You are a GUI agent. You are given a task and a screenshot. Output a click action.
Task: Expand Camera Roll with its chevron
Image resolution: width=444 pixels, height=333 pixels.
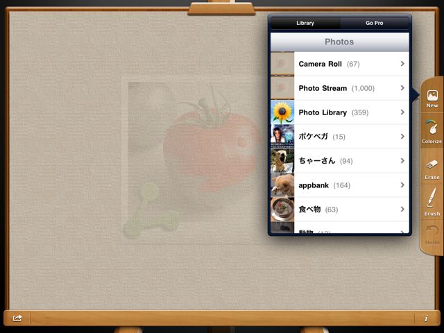click(402, 64)
